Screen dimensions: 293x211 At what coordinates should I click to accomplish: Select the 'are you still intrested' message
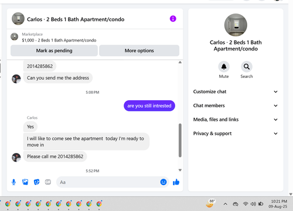pos(149,105)
